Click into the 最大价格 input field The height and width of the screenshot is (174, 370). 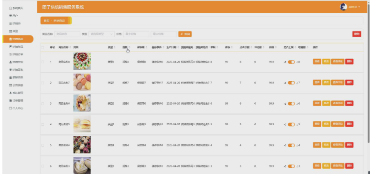click(164, 34)
